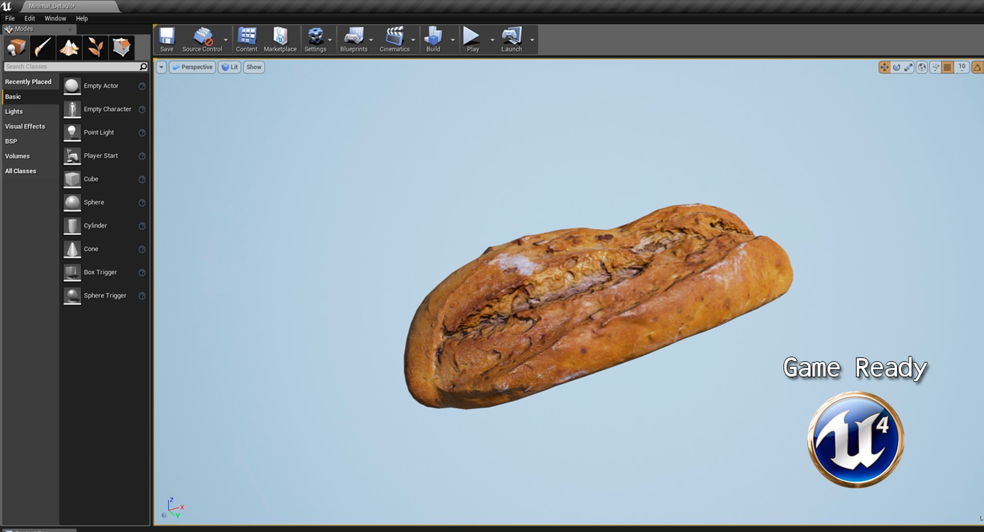Select the Visual Effects category
Screen dimensions: 984x532
tap(31, 127)
